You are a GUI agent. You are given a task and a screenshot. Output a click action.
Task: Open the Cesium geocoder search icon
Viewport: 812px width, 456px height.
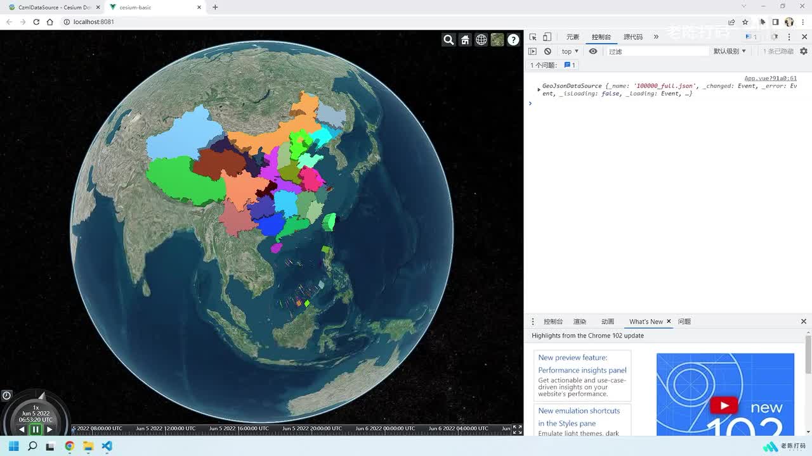tap(449, 40)
